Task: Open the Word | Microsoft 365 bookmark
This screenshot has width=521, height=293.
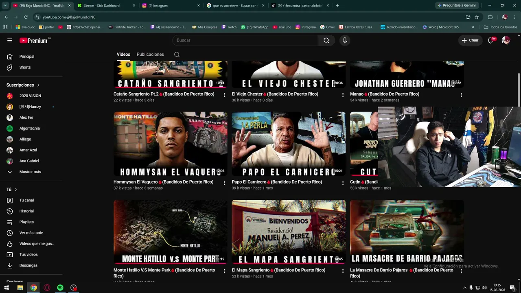Action: 441,27
